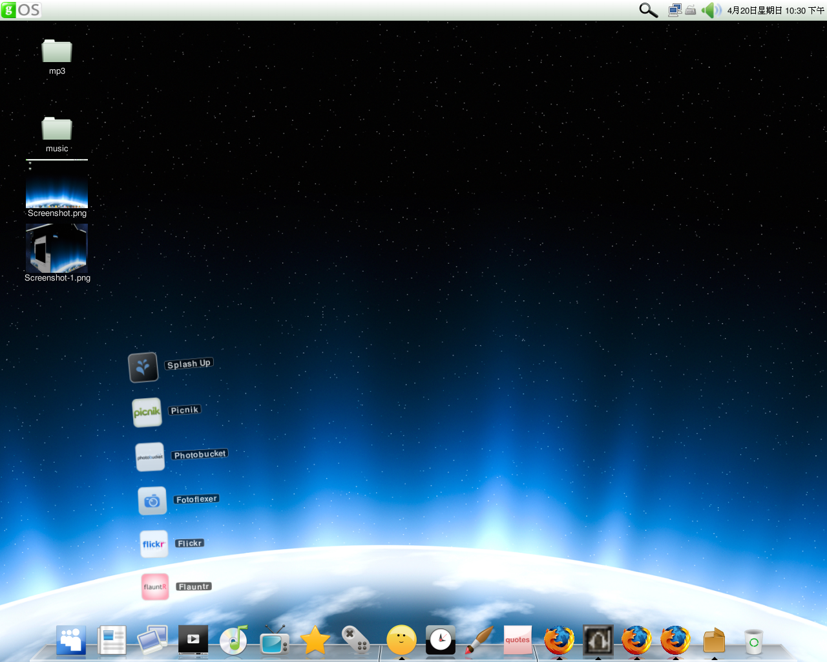Click the Firefox icon beside the package box
The image size is (827, 662).
pyautogui.click(x=675, y=640)
